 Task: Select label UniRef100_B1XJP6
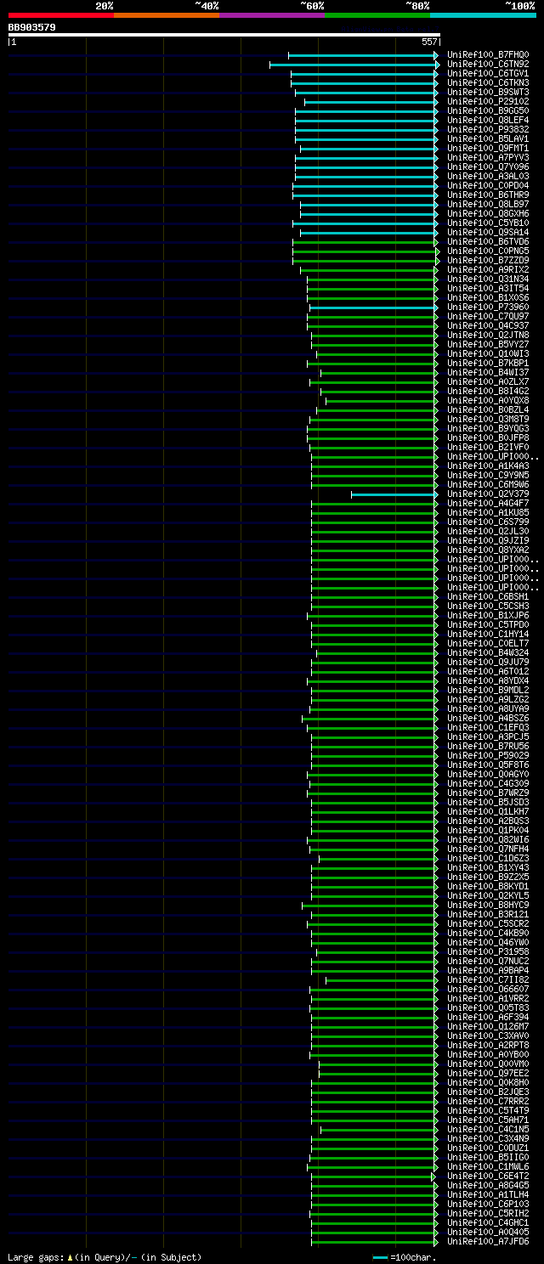click(488, 615)
